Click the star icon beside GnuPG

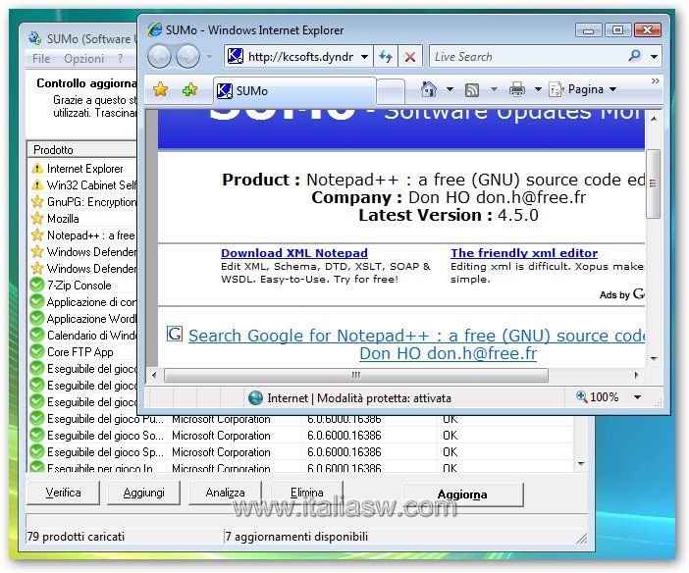pyautogui.click(x=37, y=202)
